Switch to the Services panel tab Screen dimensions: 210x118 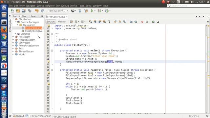(x=33, y=16)
